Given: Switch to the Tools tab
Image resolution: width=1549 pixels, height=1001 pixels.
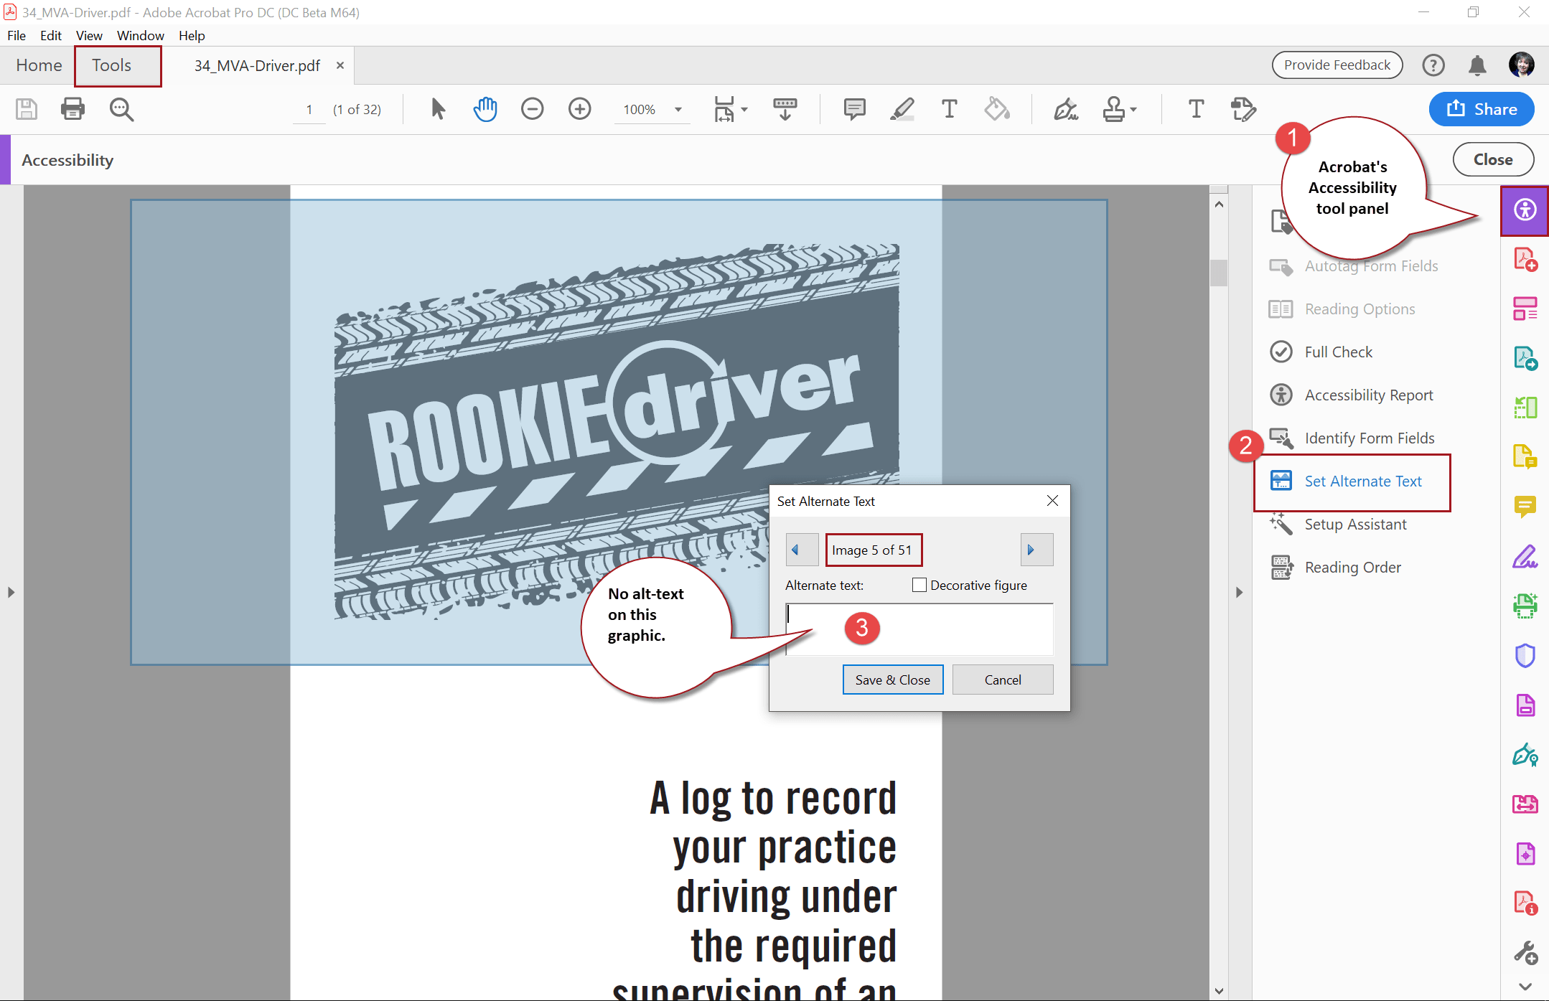Looking at the screenshot, I should point(111,65).
